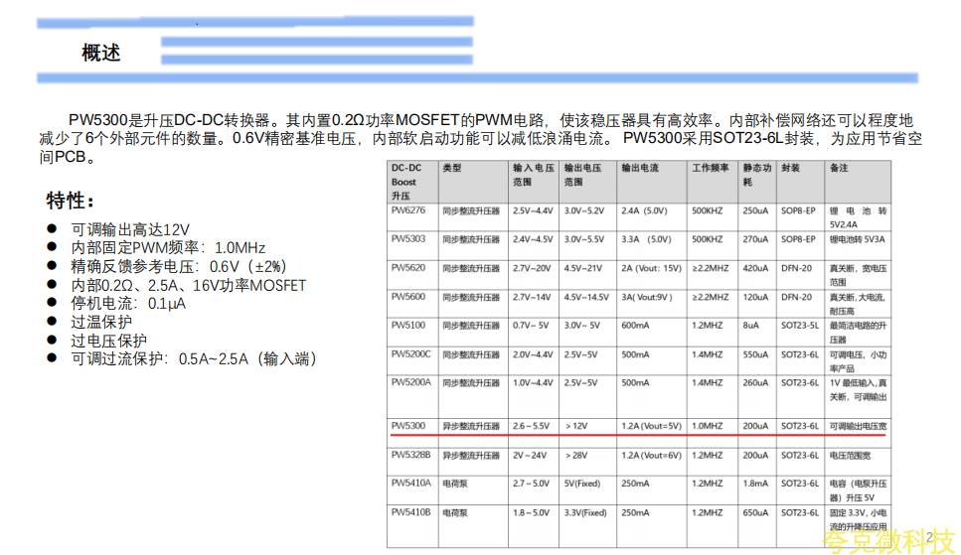Click the 特性 heading

(x=72, y=202)
